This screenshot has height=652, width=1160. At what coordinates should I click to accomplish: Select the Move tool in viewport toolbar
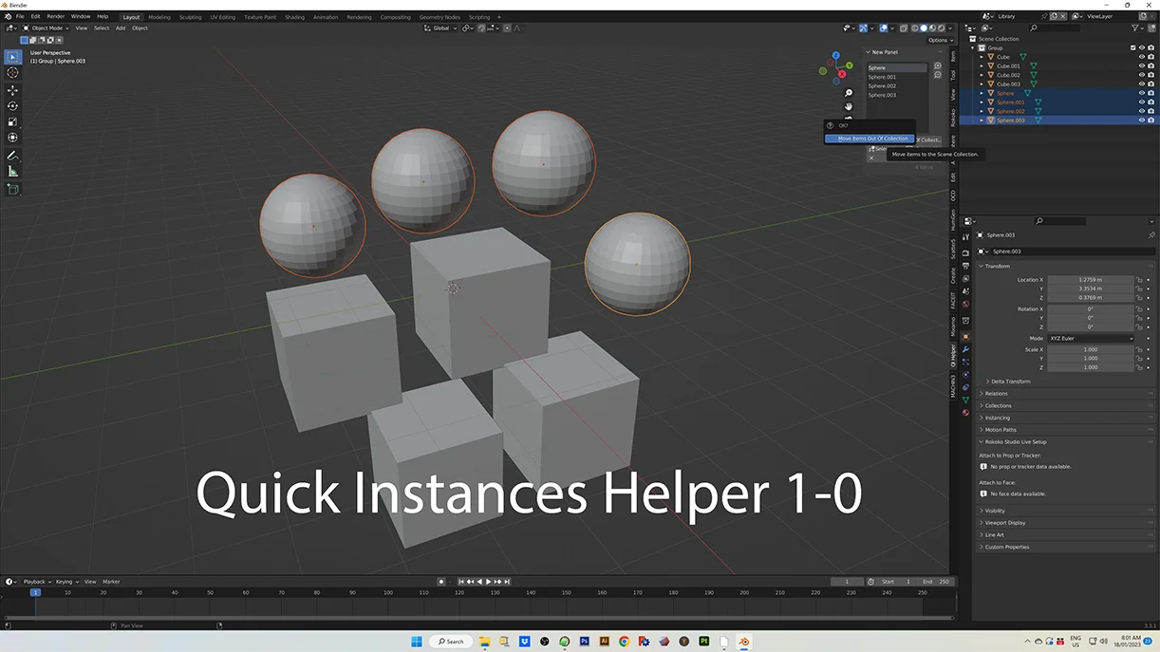click(x=12, y=90)
